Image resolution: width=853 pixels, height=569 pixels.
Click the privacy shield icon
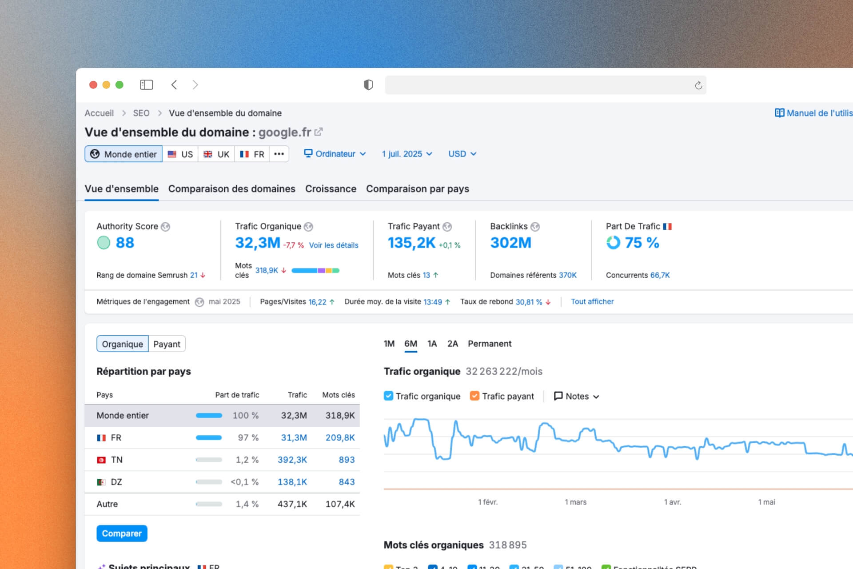point(368,85)
